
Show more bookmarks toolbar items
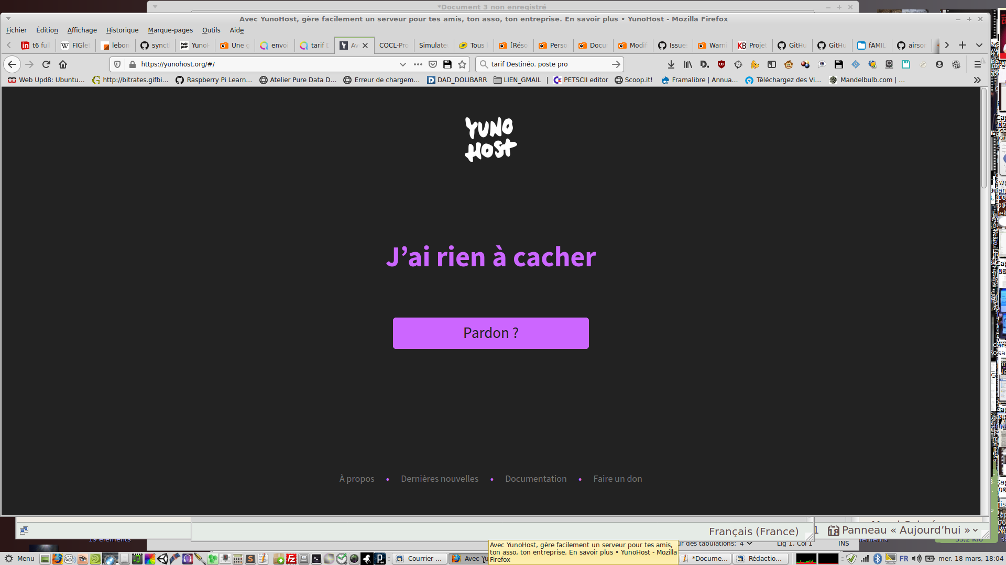[x=977, y=80]
